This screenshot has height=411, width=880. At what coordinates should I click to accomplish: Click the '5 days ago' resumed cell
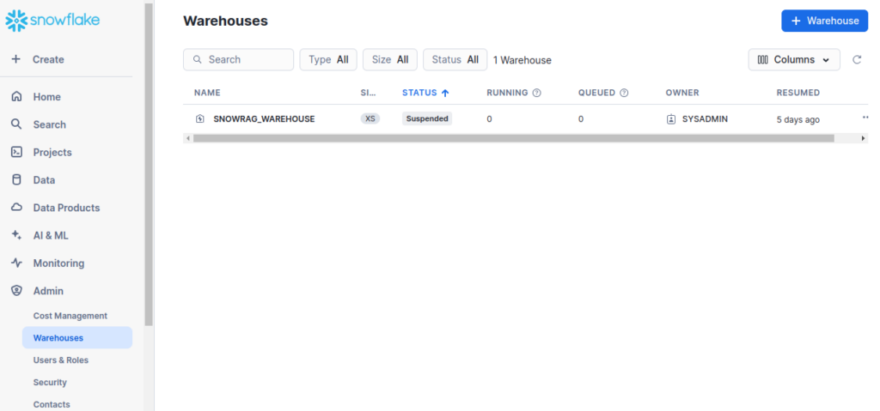(798, 119)
